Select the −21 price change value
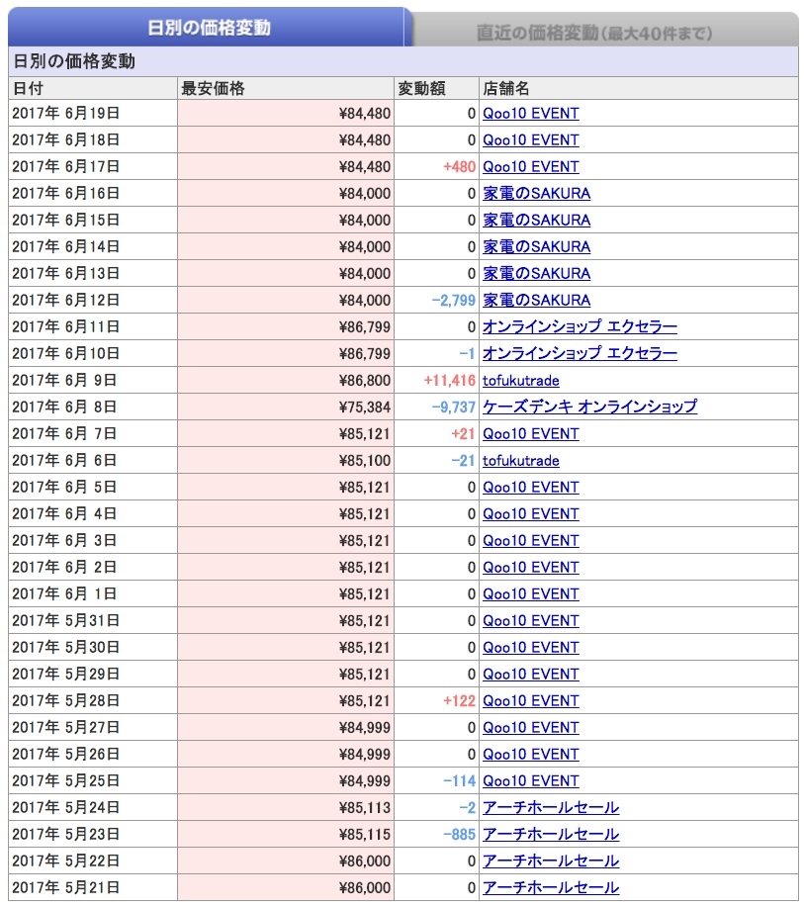 [463, 461]
